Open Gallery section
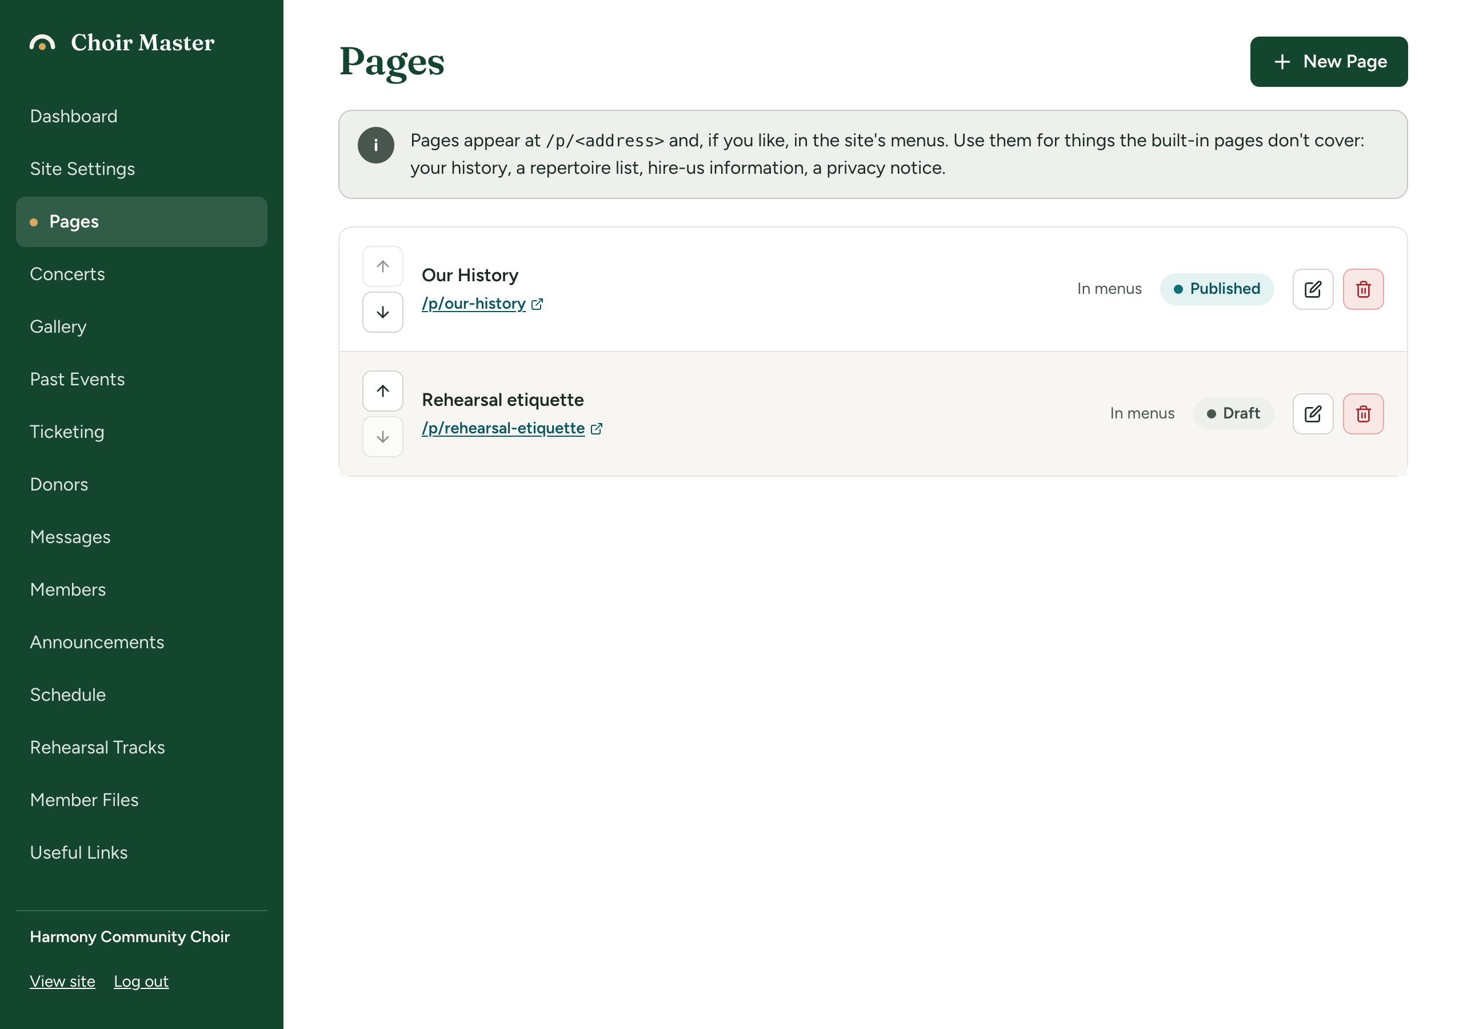Viewport: 1463px width, 1029px height. (x=142, y=326)
